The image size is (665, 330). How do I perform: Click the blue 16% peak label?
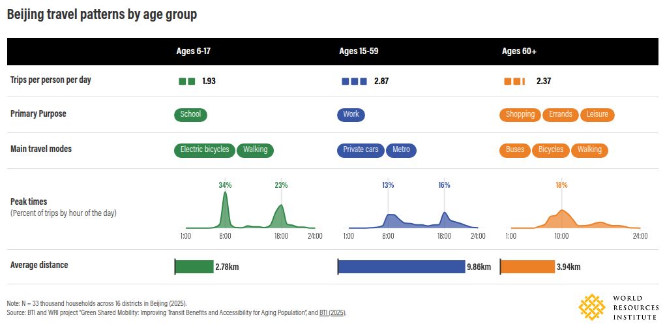pos(444,185)
